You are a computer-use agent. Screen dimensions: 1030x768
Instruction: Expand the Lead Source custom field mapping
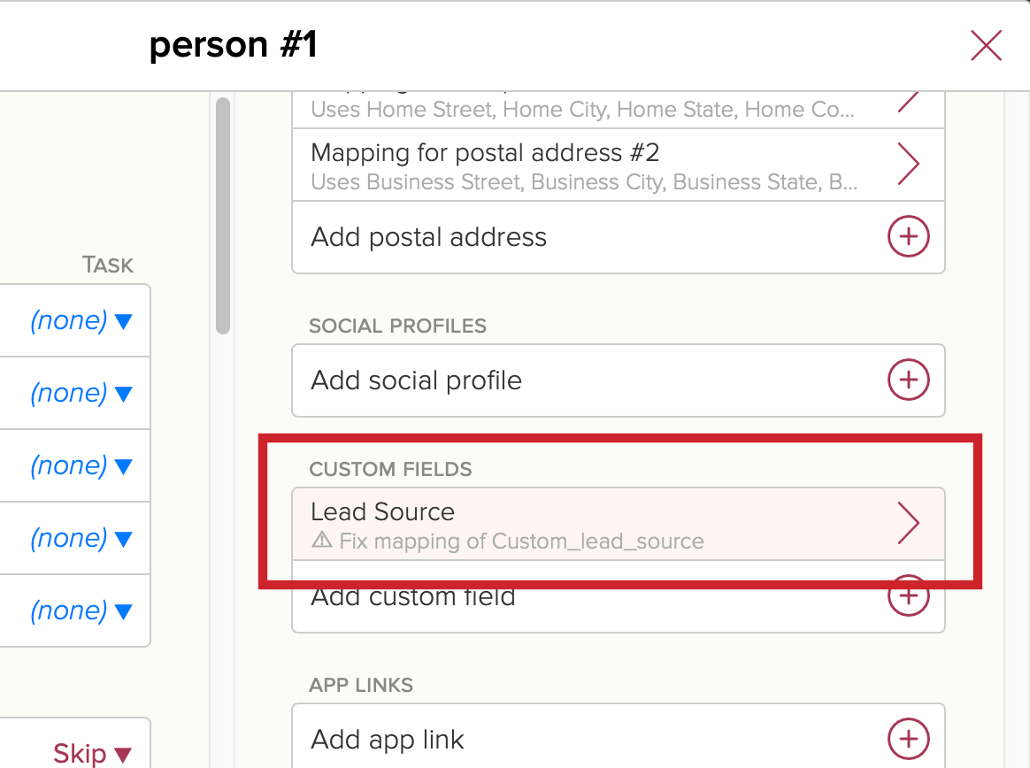[619, 524]
